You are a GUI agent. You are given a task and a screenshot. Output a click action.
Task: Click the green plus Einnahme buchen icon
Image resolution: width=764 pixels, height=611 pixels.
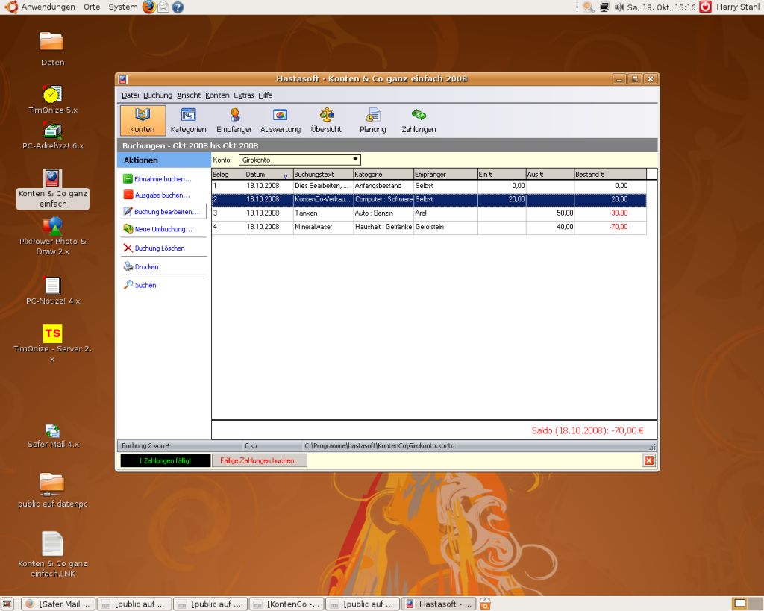tap(128, 179)
